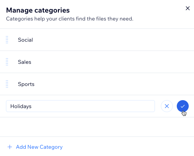Click empty space below the Holidays row
Screen dimensions: 194x156
pos(97,127)
